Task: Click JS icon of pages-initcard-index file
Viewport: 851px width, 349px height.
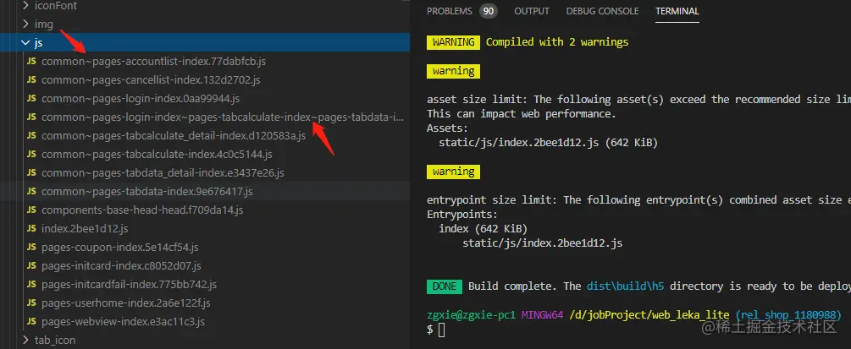Action: click(31, 266)
